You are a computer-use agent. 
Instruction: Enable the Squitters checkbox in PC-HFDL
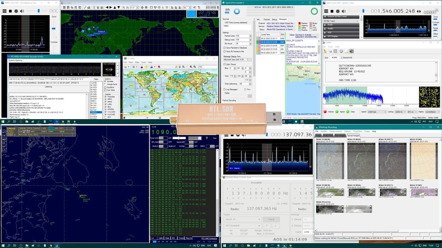click(105, 87)
